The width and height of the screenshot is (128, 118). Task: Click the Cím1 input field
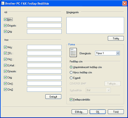coord(44,83)
